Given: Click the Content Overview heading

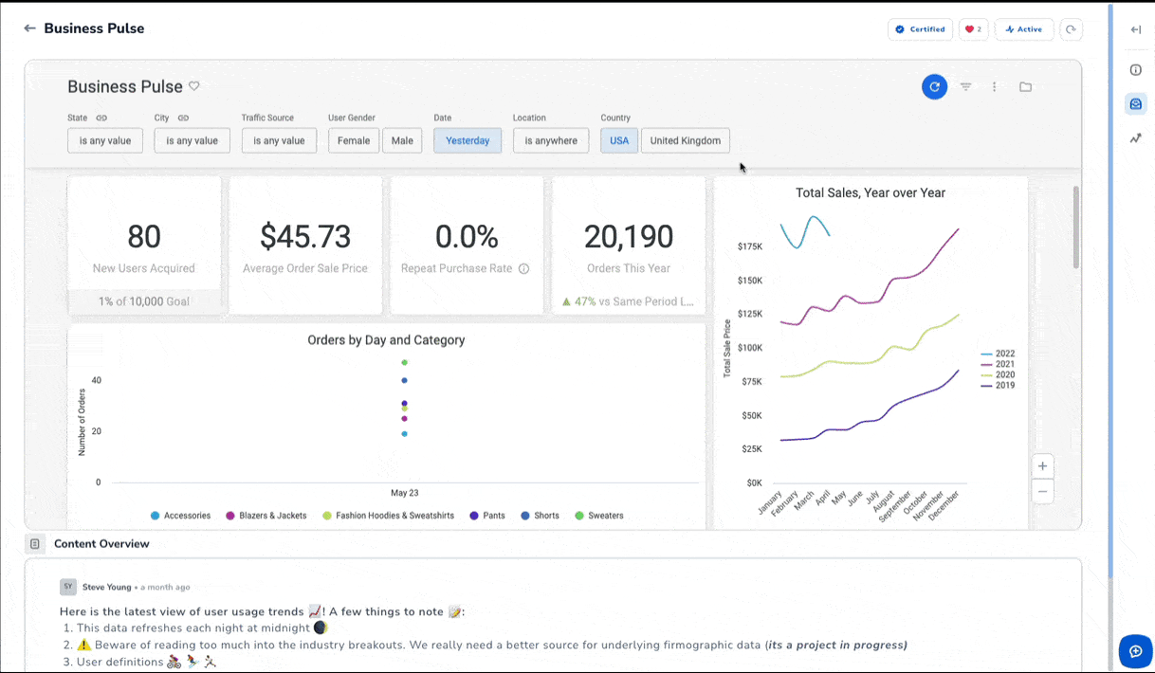Looking at the screenshot, I should click(101, 544).
